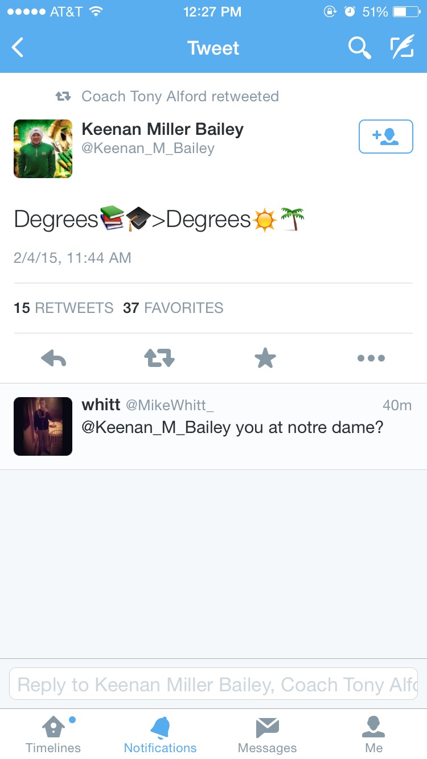Open the Notifications tab

(160, 734)
